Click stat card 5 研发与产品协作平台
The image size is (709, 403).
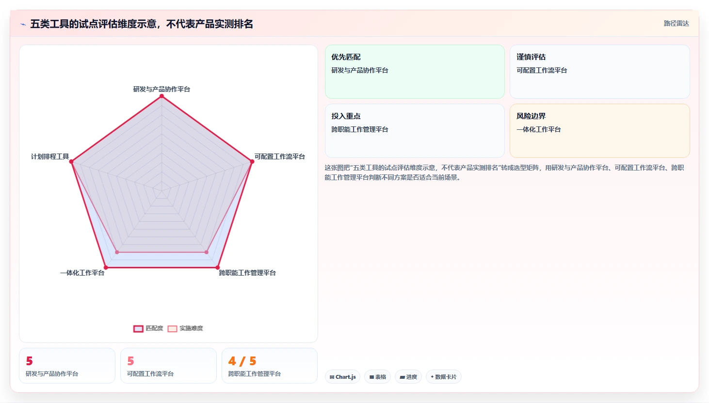pyautogui.click(x=67, y=366)
